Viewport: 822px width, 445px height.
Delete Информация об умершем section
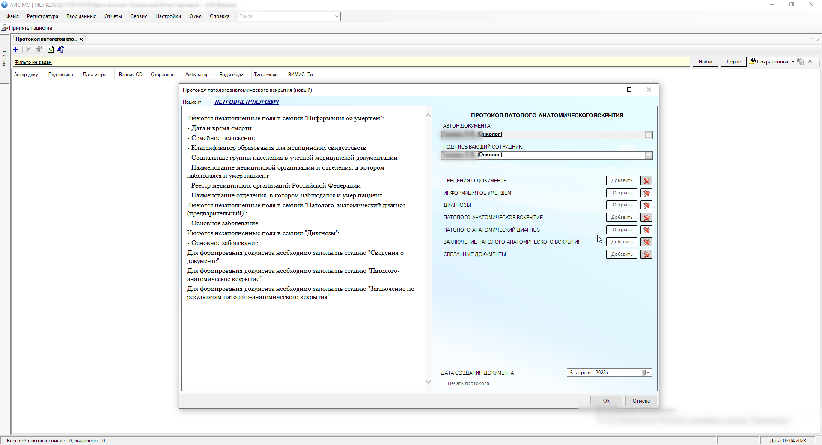pos(646,193)
